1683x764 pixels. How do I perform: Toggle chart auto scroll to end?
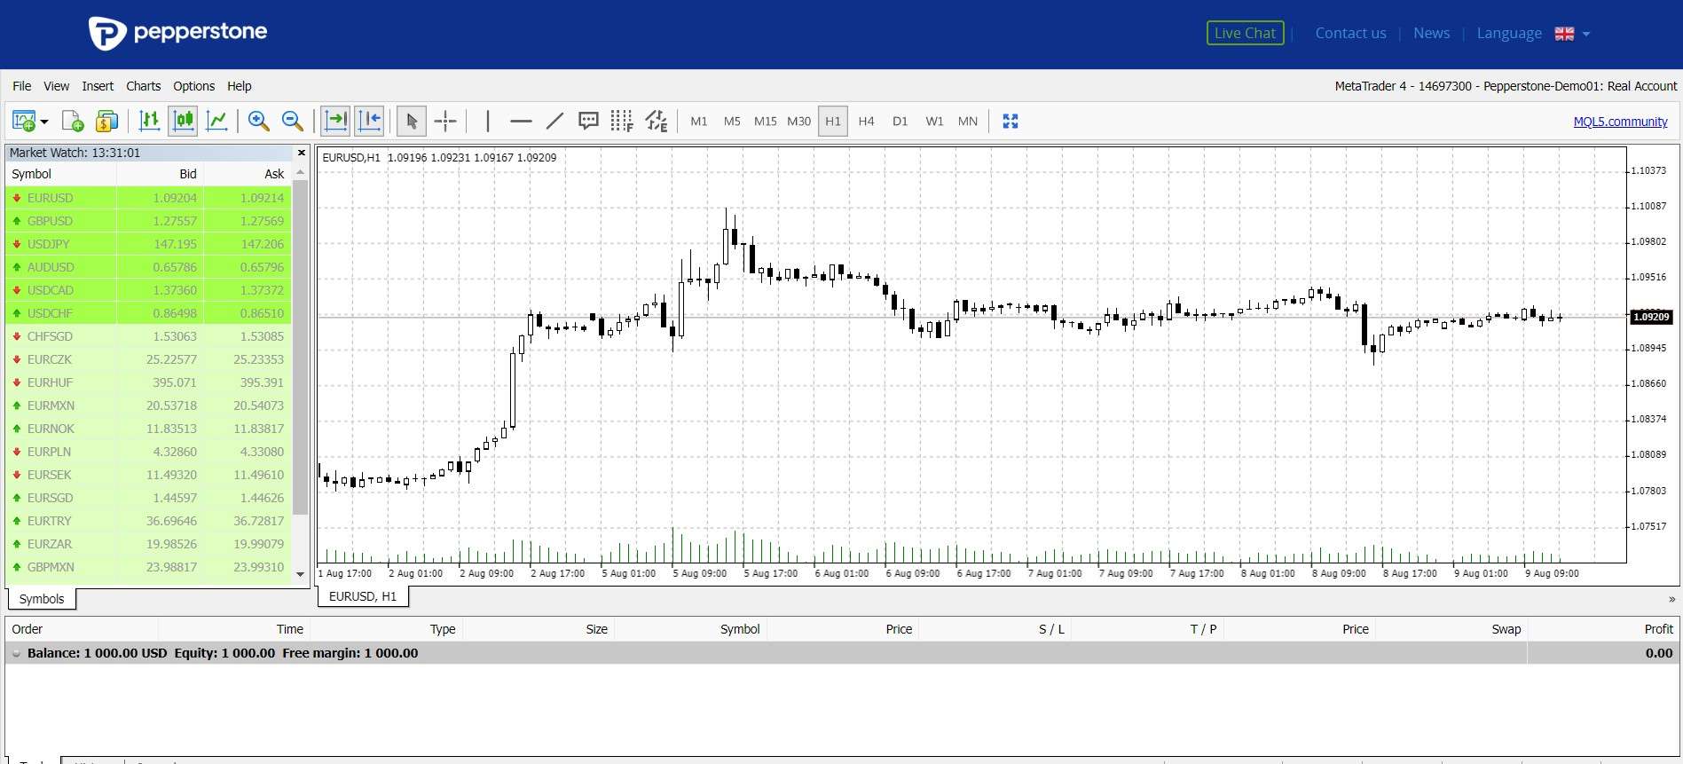[x=335, y=121]
